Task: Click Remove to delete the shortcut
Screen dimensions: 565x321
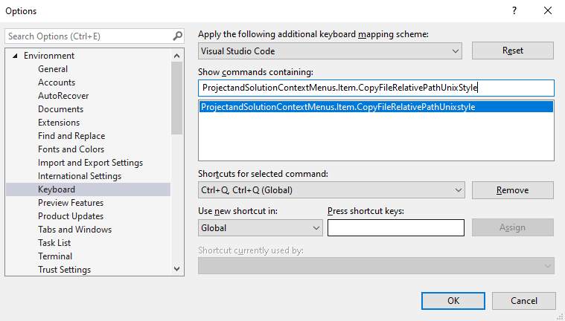Action: pyautogui.click(x=513, y=190)
